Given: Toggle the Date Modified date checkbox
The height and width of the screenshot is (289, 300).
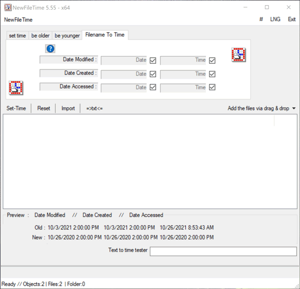Looking at the screenshot, I should pyautogui.click(x=153, y=60).
